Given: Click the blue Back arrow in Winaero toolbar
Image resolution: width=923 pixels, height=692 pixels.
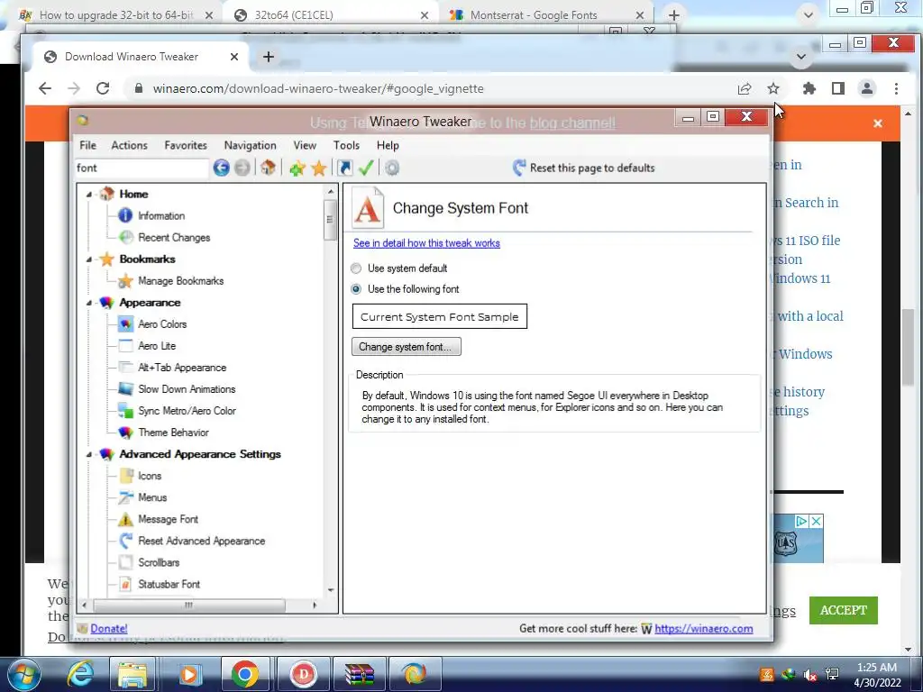Looking at the screenshot, I should coord(222,168).
